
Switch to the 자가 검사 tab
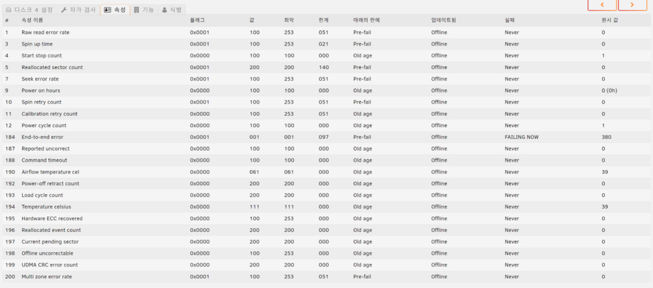click(x=78, y=10)
